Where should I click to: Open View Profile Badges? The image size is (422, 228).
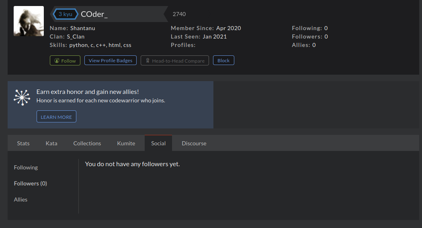click(111, 61)
